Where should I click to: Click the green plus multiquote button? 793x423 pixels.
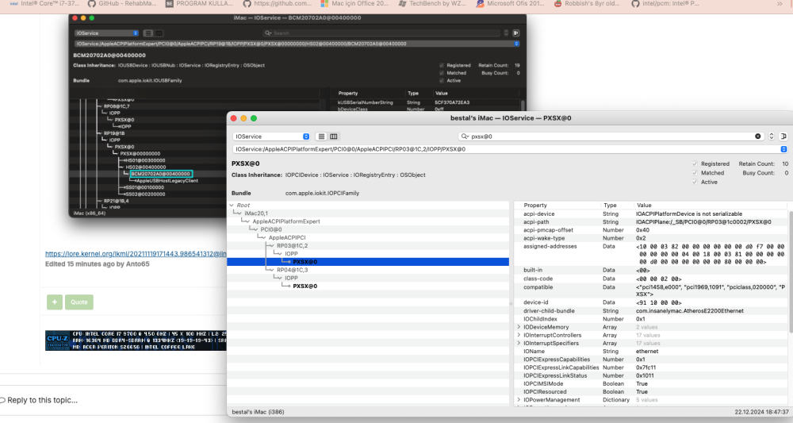[55, 302]
